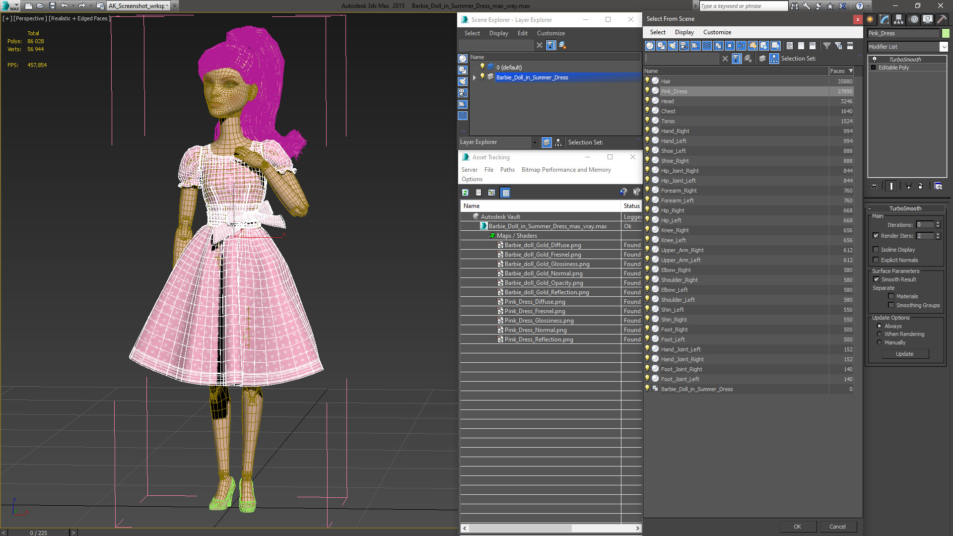953x536 pixels.
Task: Open the Motion command panel tab
Action: tap(913, 19)
